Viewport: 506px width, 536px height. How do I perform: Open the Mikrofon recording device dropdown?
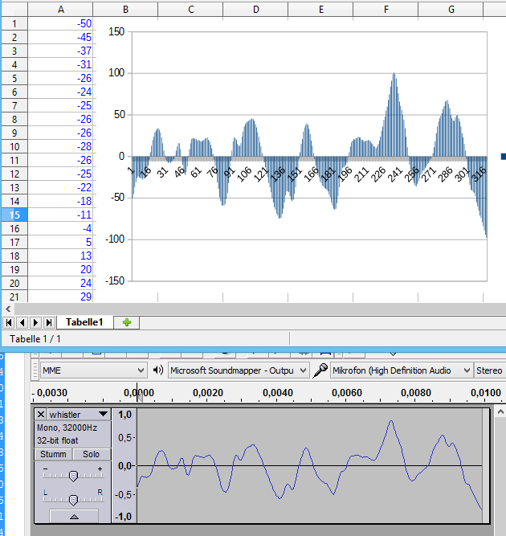pos(402,370)
